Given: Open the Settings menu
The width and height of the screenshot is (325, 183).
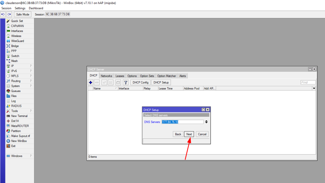Looking at the screenshot, I should click(x=20, y=8).
